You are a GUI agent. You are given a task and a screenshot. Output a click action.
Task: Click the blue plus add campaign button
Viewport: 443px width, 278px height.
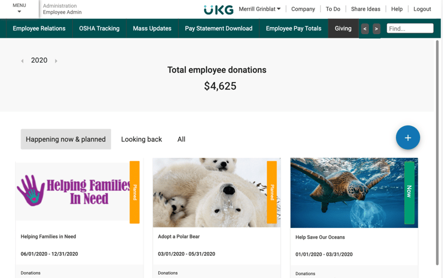coord(408,138)
